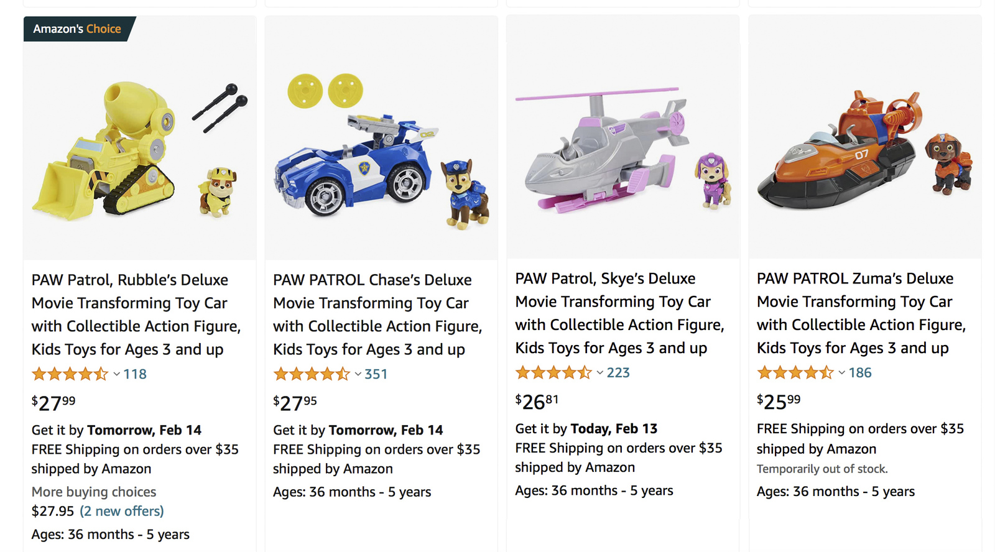Click the star rating for Chase's toy
The height and width of the screenshot is (552, 995).
[312, 374]
